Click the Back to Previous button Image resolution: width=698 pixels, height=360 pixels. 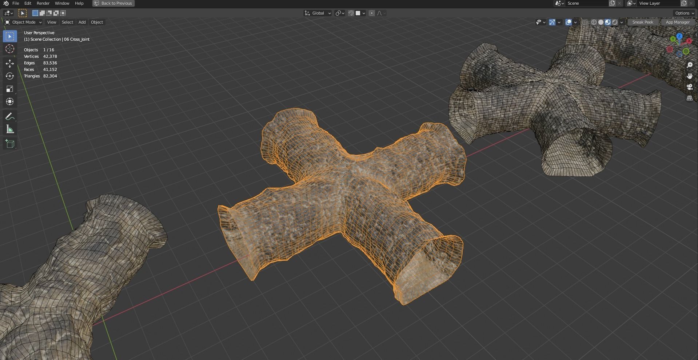click(x=113, y=3)
